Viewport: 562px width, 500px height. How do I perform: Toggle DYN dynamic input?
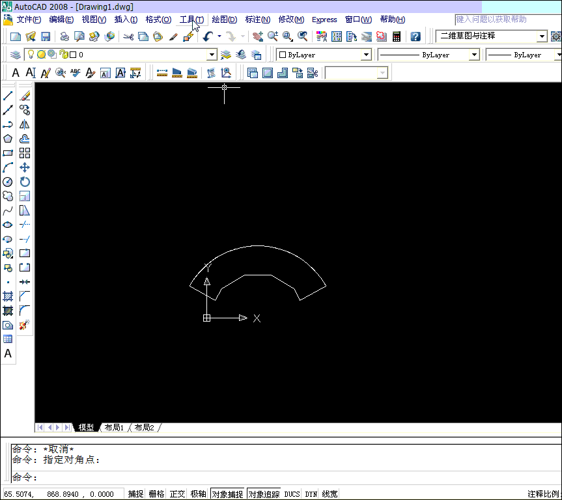pos(311,494)
